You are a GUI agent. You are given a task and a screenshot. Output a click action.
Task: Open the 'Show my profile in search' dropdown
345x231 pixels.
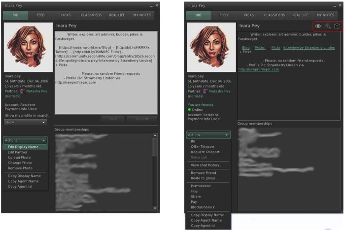pos(25,122)
